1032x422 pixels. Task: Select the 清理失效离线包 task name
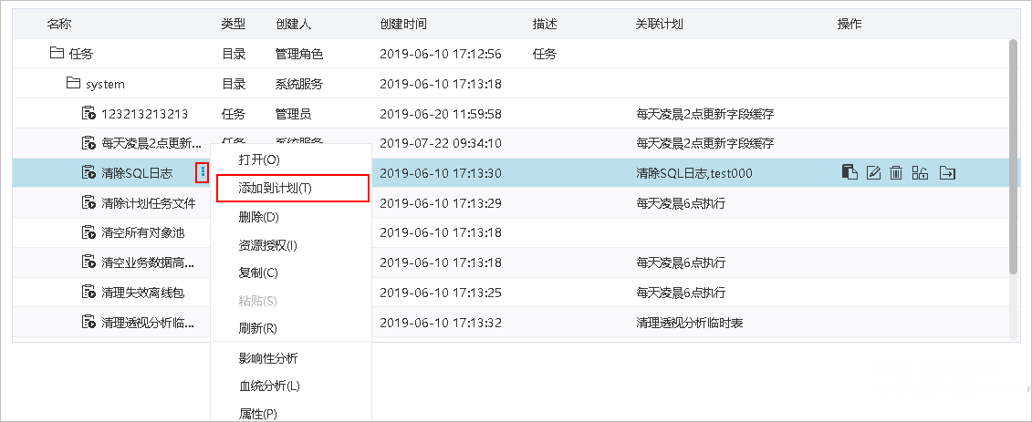pyautogui.click(x=143, y=293)
